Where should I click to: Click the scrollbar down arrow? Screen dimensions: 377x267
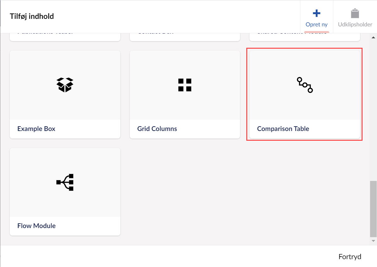373,241
